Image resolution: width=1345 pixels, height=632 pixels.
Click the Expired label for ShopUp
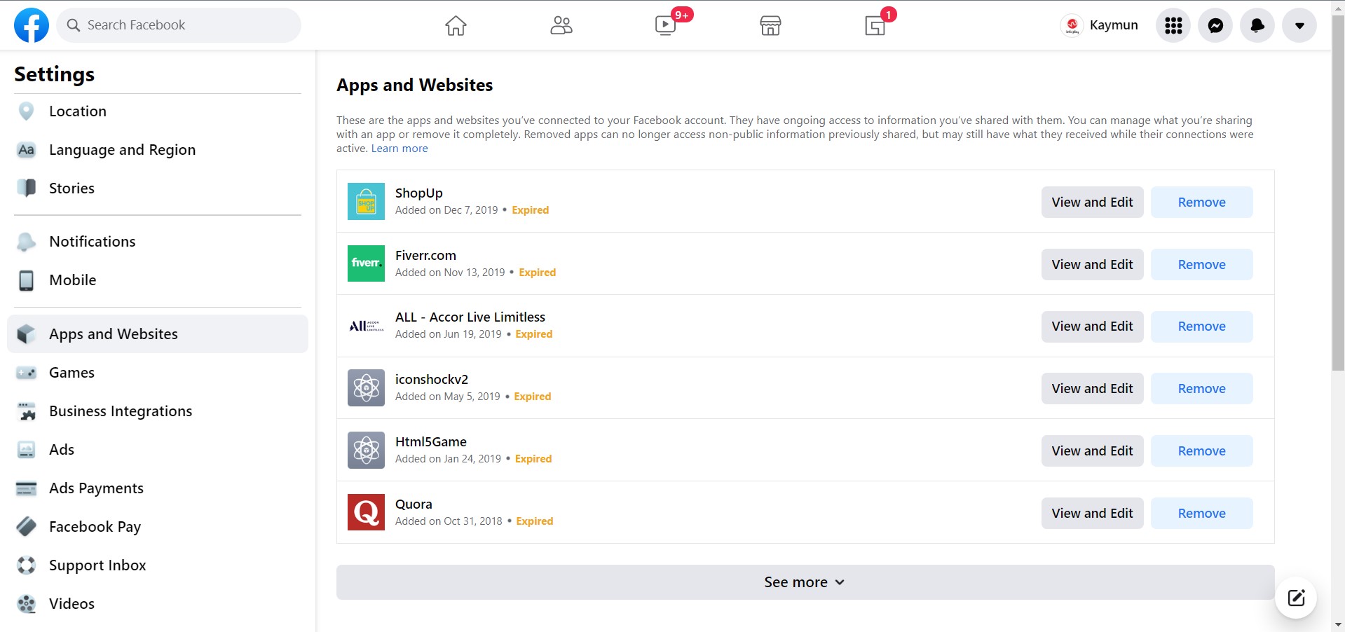(x=531, y=210)
